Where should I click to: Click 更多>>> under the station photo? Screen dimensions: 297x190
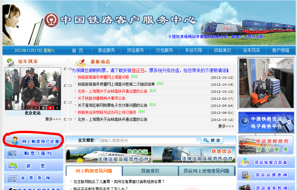pos(53,119)
